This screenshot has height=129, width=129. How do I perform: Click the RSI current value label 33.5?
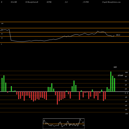tap(118, 35)
